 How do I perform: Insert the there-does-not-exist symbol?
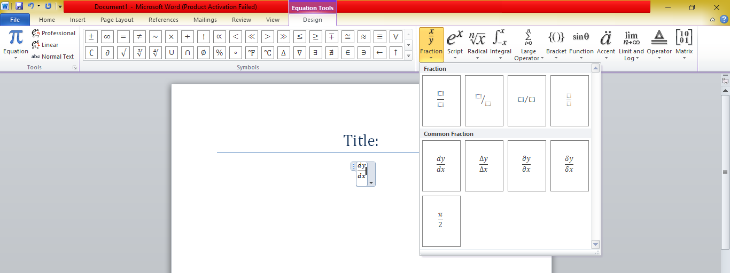coord(332,53)
